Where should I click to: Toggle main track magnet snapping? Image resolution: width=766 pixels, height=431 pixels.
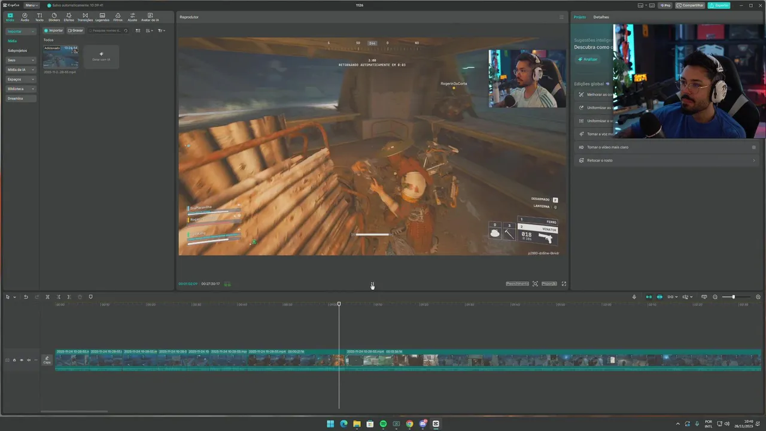[649, 297]
